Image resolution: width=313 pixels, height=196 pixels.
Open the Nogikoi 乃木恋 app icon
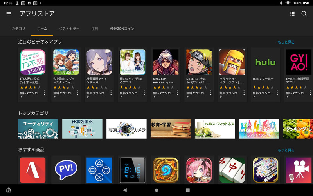33,62
